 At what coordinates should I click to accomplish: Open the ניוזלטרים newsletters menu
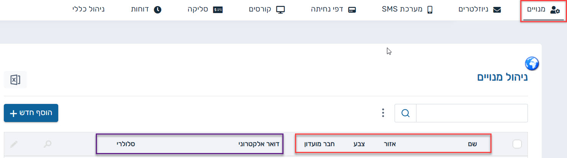point(480,10)
